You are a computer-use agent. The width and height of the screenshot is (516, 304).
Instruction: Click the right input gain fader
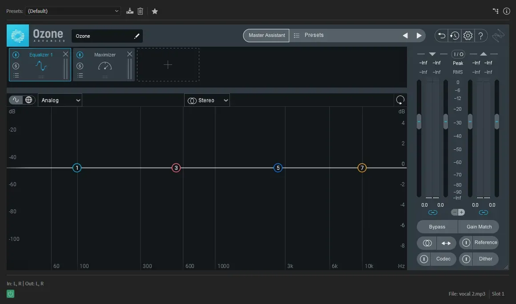tap(446, 122)
